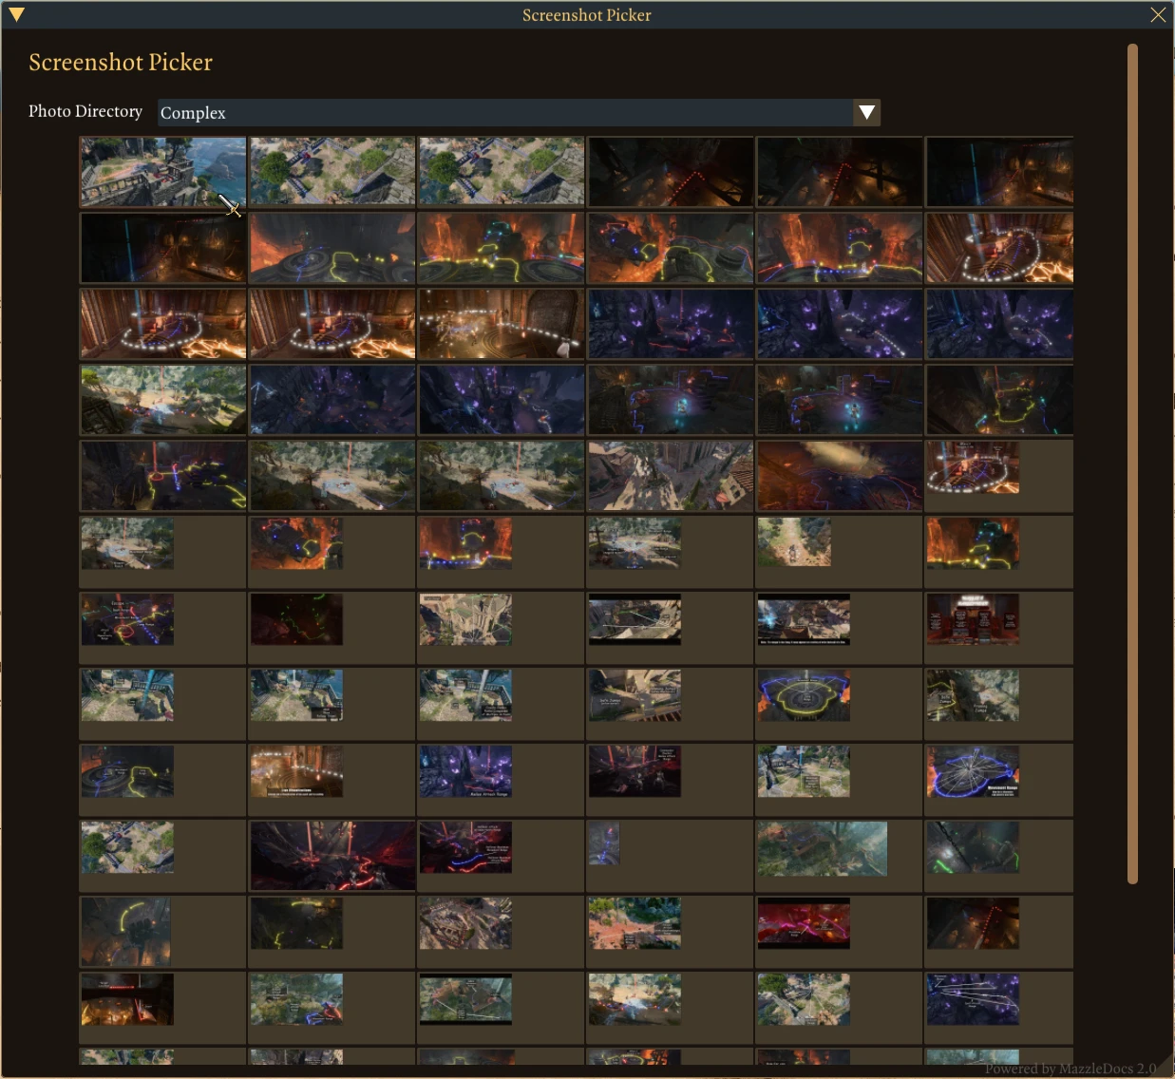Select the dark thumbnail with red dotted corner line
1175x1079 pixels.
(x=973, y=923)
